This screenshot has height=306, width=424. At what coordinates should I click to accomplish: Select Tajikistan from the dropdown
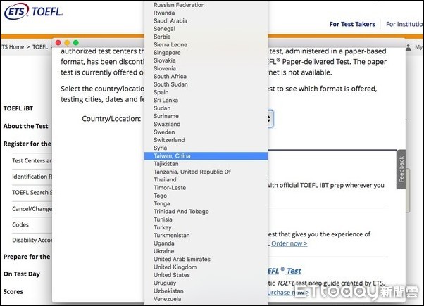(x=166, y=164)
